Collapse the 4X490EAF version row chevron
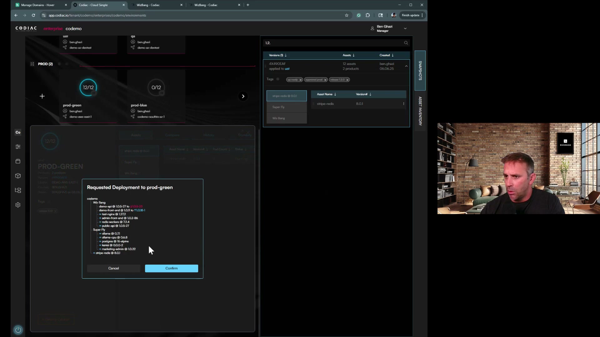600x337 pixels. (x=406, y=66)
